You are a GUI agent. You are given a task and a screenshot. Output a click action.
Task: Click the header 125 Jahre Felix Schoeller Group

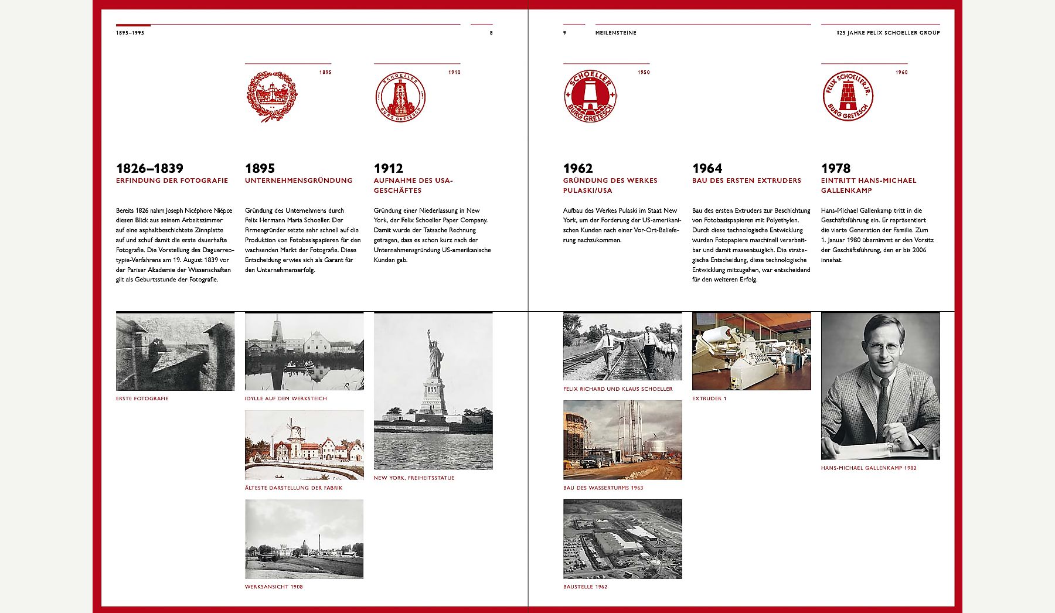pyautogui.click(x=888, y=33)
